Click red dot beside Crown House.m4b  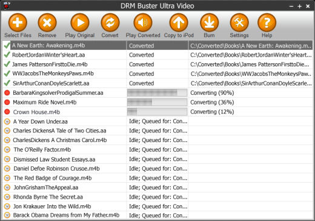coord(7,112)
